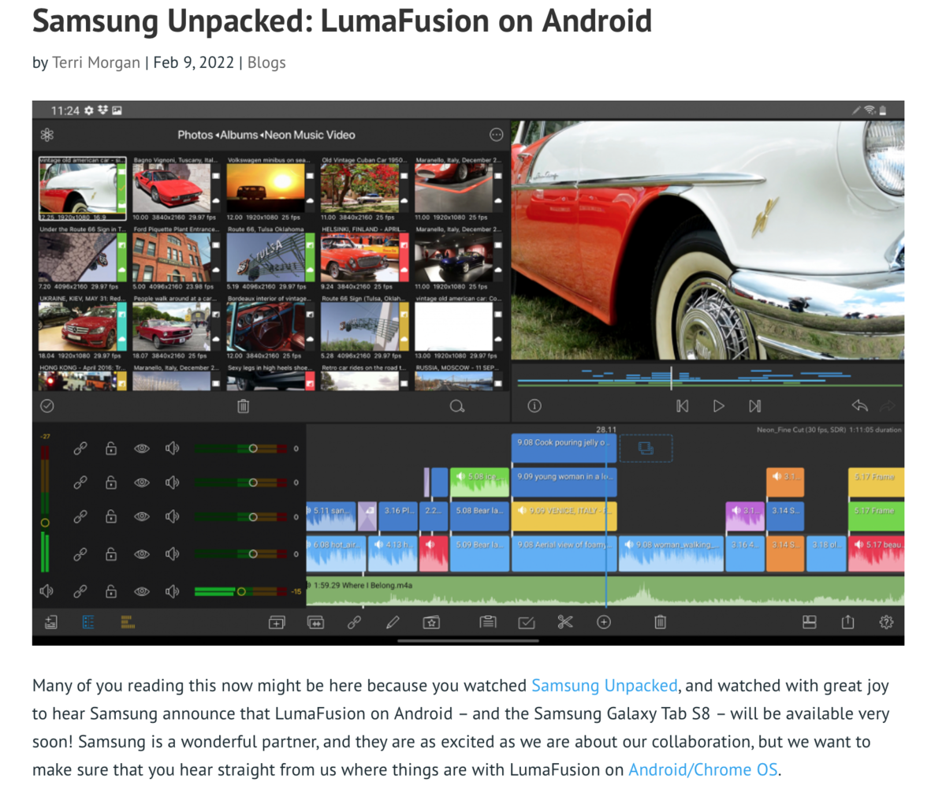Click the insert/overwrite arrows frame toolbar icon

click(x=316, y=622)
